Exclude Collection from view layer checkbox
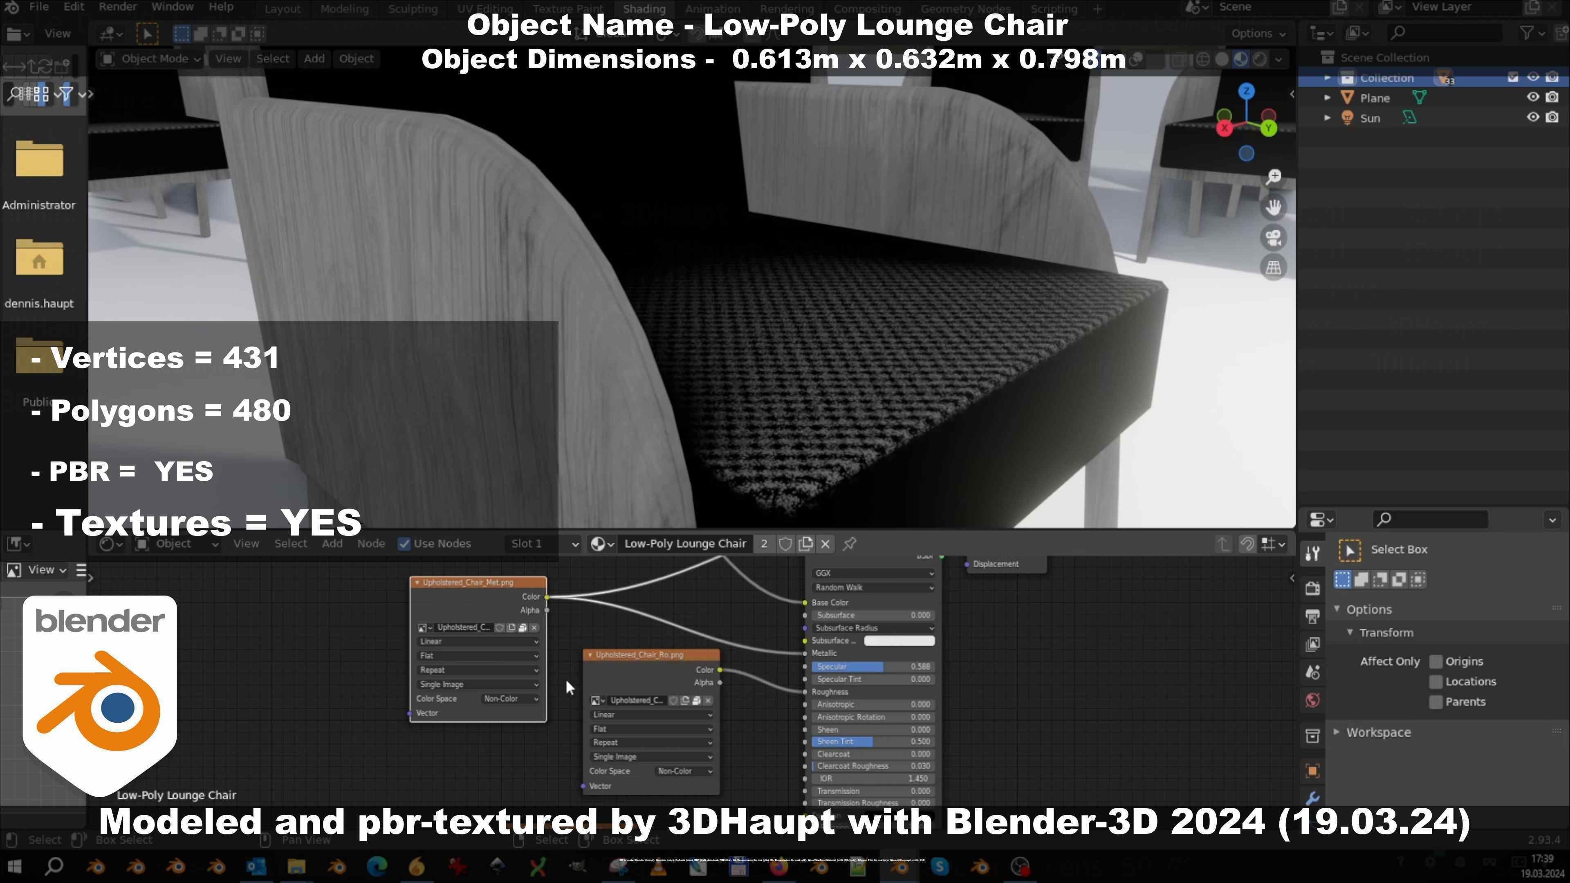1570x883 pixels. (x=1513, y=77)
